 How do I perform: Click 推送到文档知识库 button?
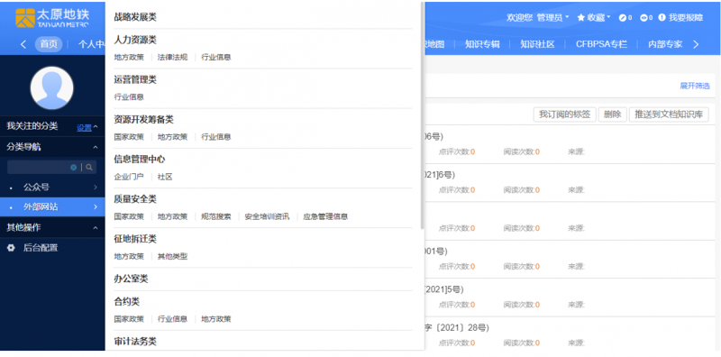click(669, 114)
